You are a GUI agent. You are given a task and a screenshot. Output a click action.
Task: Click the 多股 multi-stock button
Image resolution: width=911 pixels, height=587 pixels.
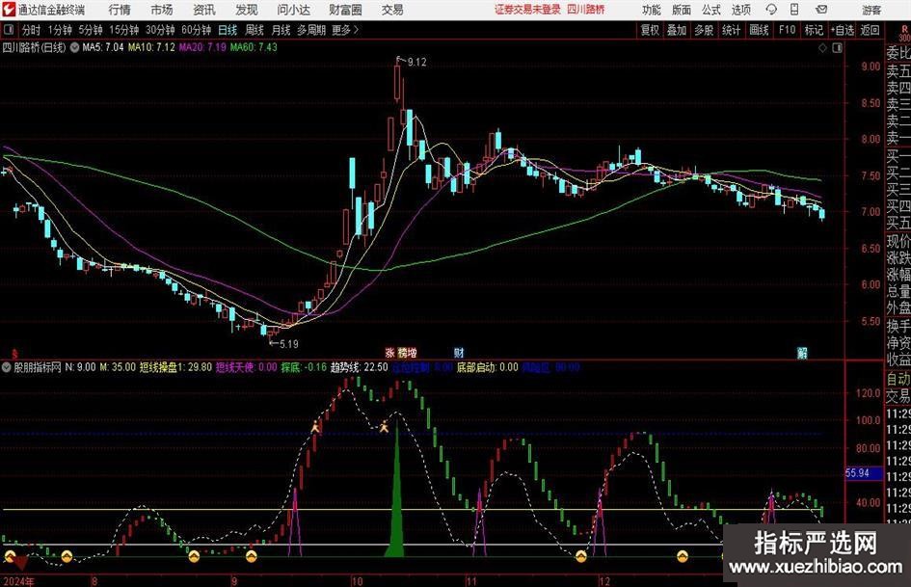click(704, 30)
